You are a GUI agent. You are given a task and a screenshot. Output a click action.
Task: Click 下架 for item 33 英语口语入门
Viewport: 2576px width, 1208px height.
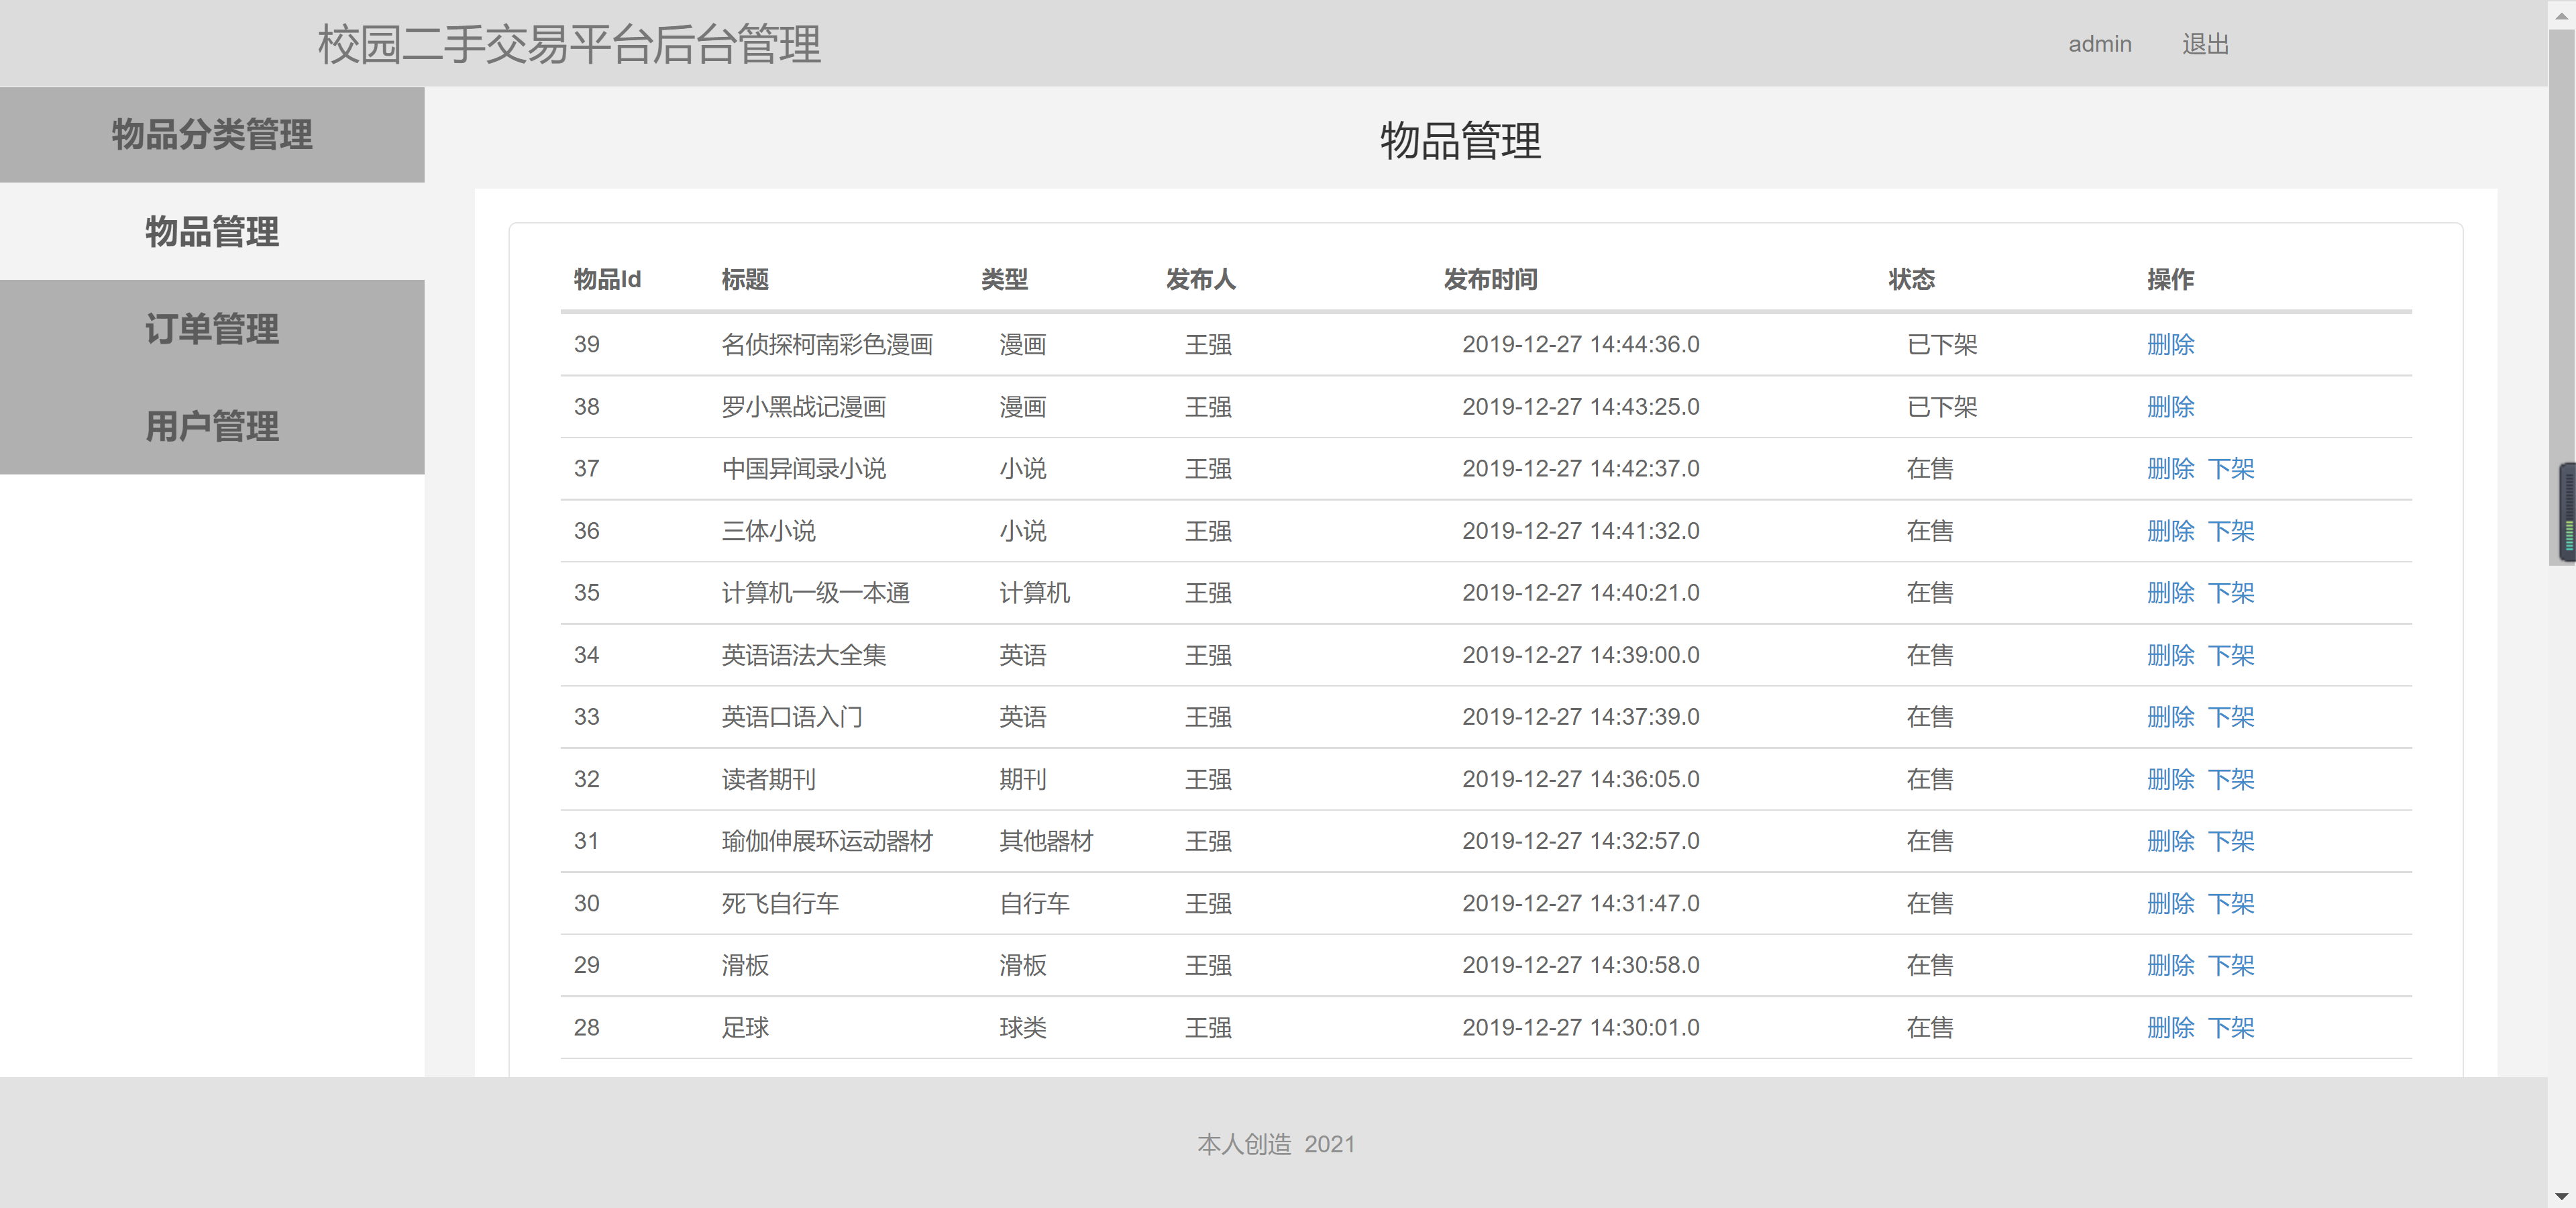point(2230,717)
